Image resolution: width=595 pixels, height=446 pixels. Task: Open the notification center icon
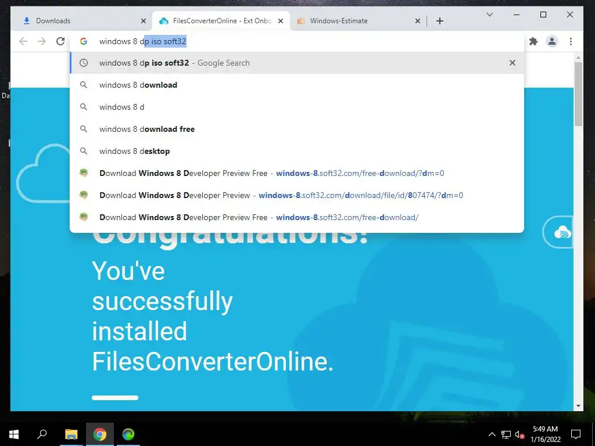pos(576,434)
